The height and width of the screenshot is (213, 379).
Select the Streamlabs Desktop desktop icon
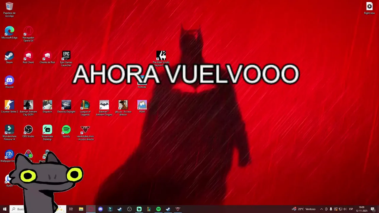pos(47,133)
